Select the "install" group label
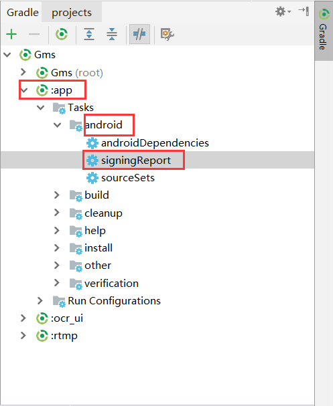 [x=98, y=247]
